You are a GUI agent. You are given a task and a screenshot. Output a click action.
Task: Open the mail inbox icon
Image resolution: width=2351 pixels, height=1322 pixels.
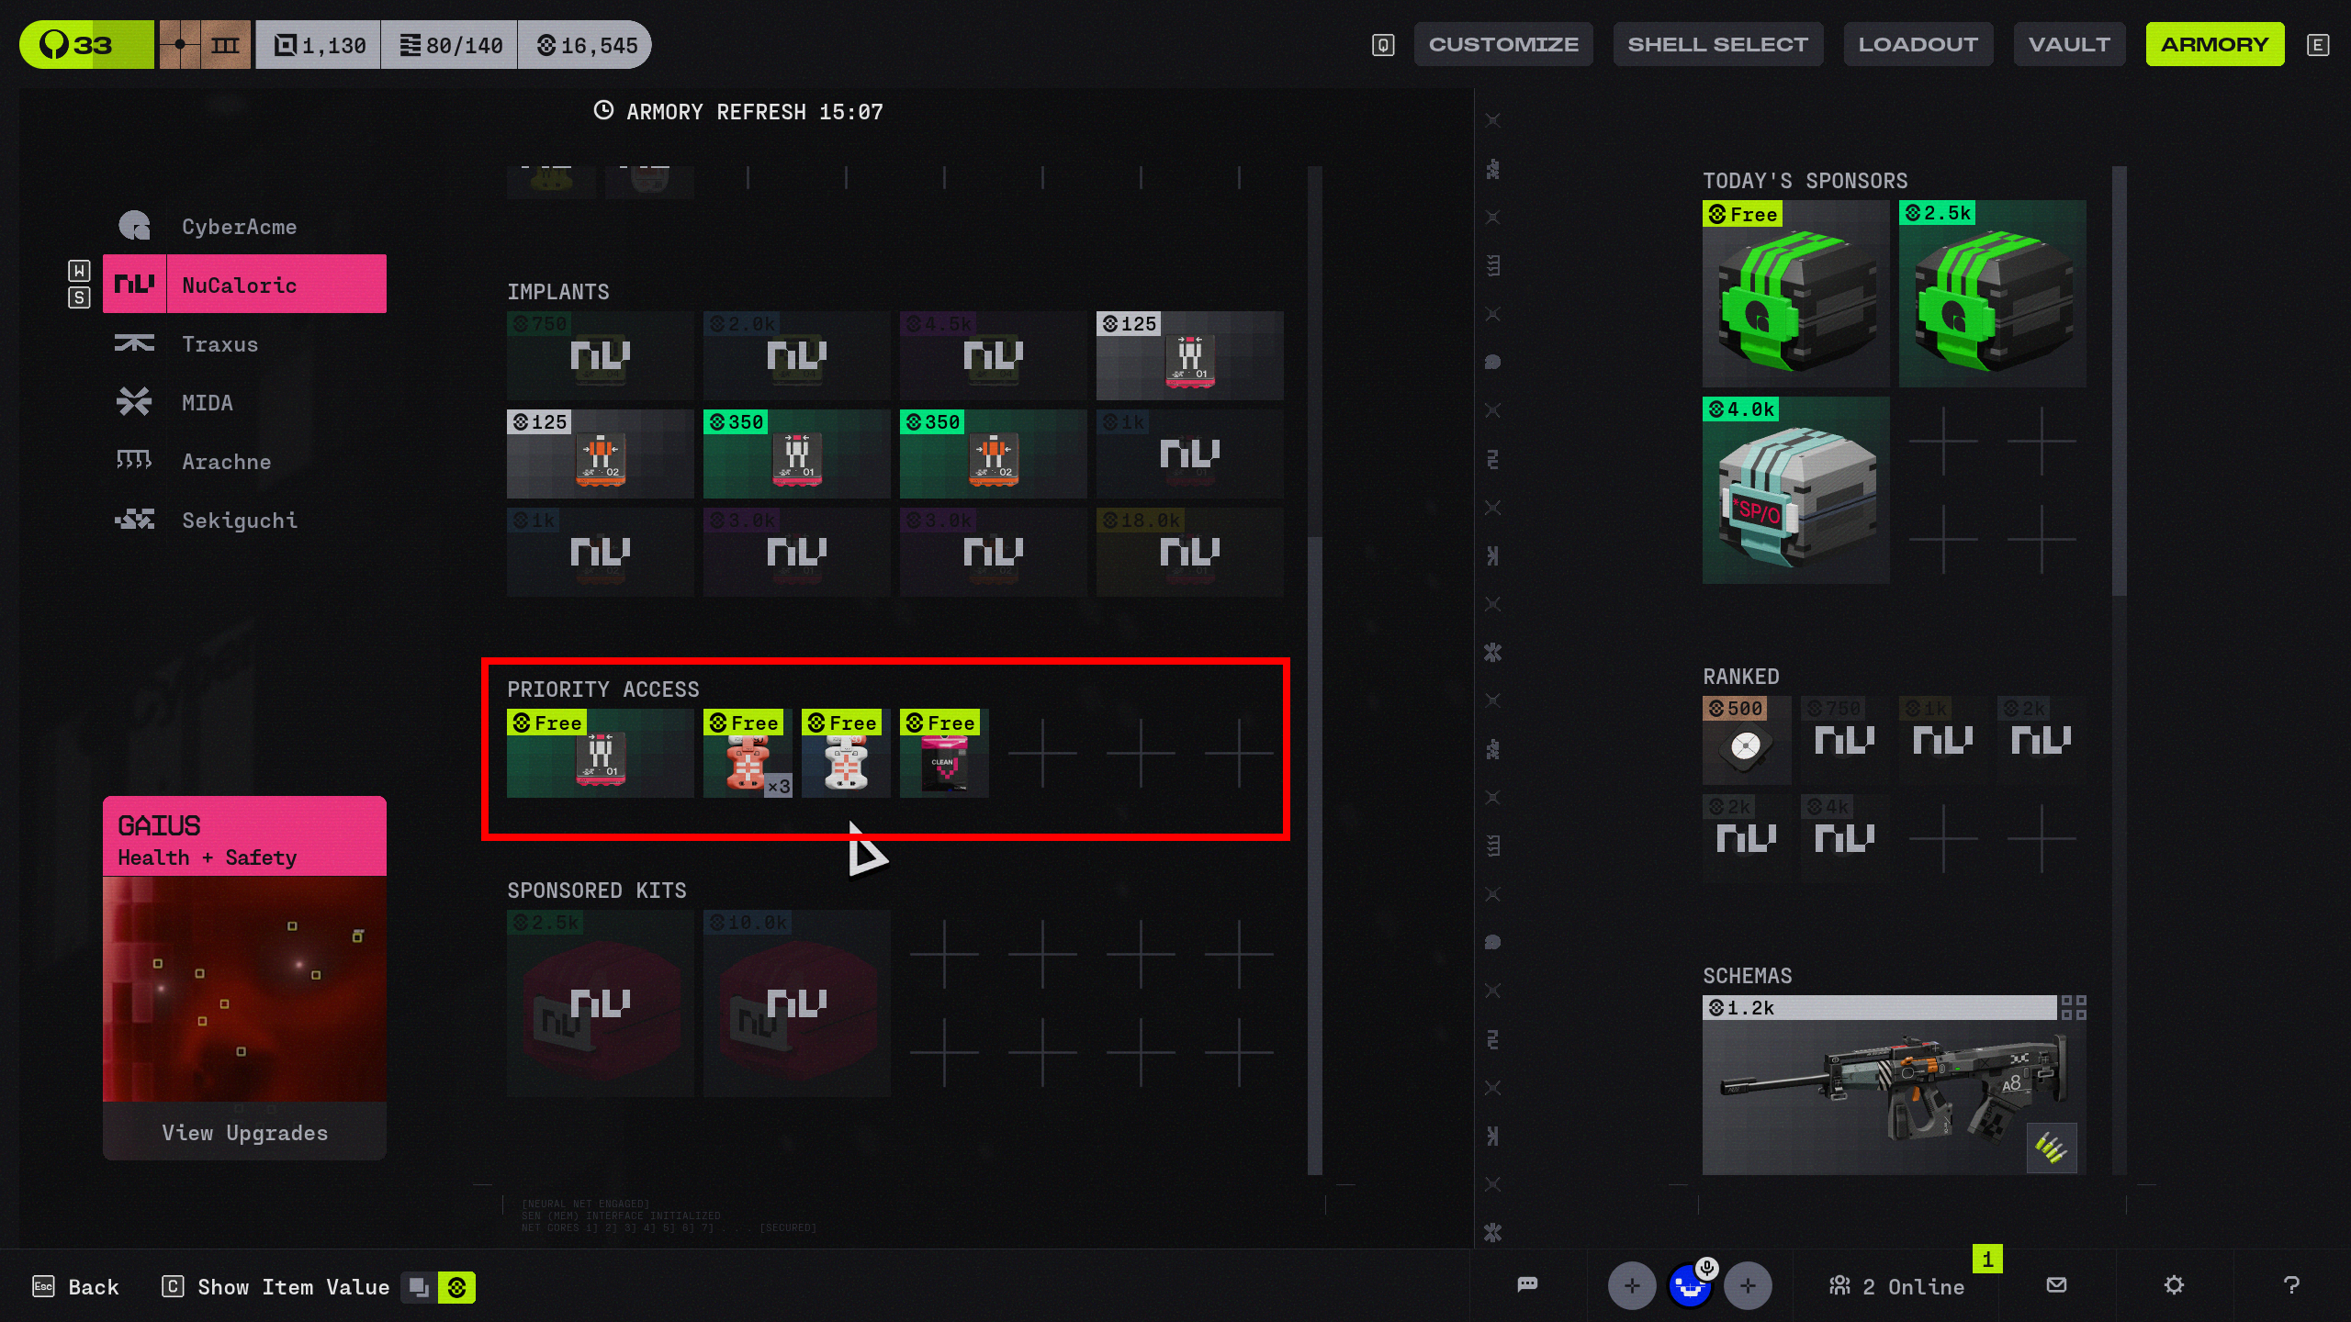pyautogui.click(x=2056, y=1285)
